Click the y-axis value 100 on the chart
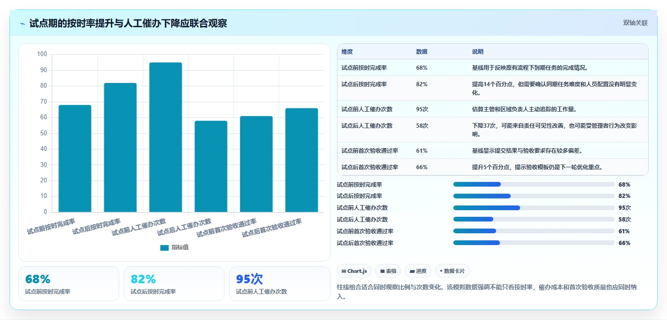The width and height of the screenshot is (667, 320). pyautogui.click(x=42, y=54)
